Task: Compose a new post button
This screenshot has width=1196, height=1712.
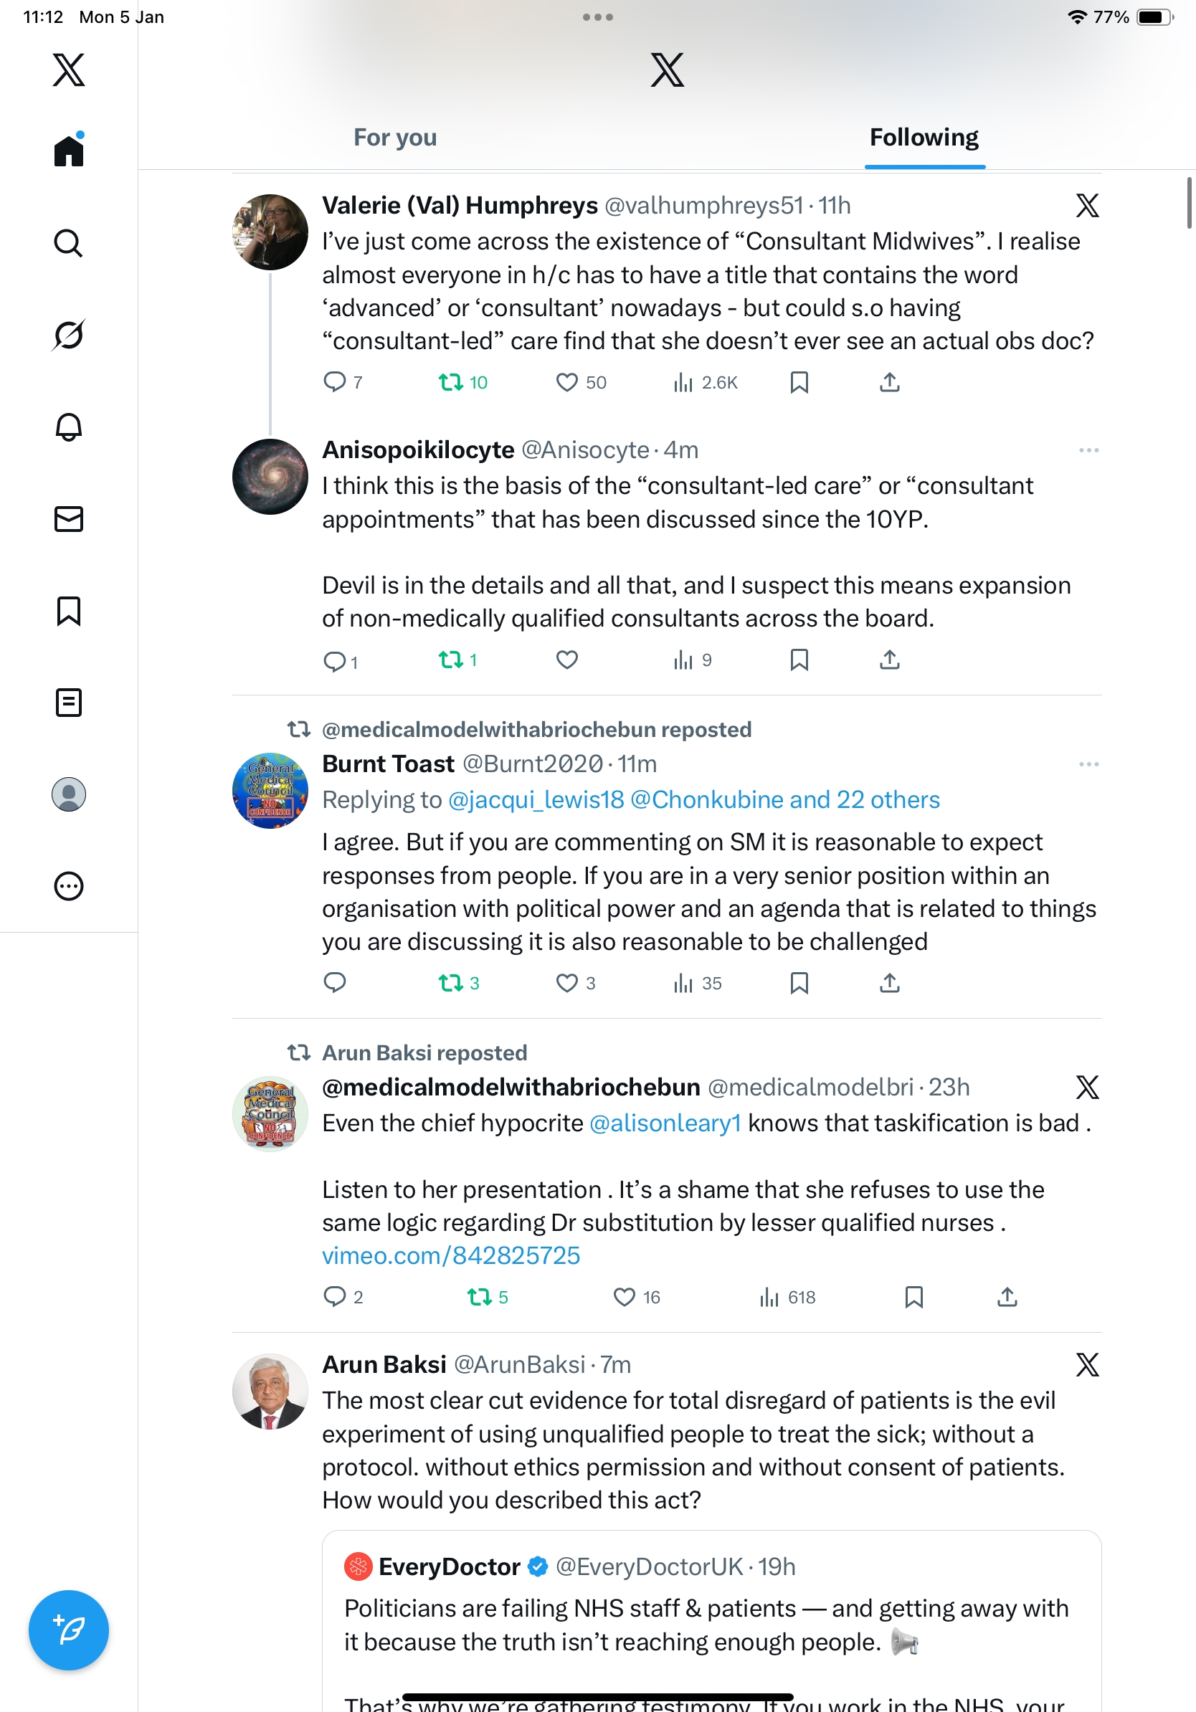Action: pos(69,1630)
